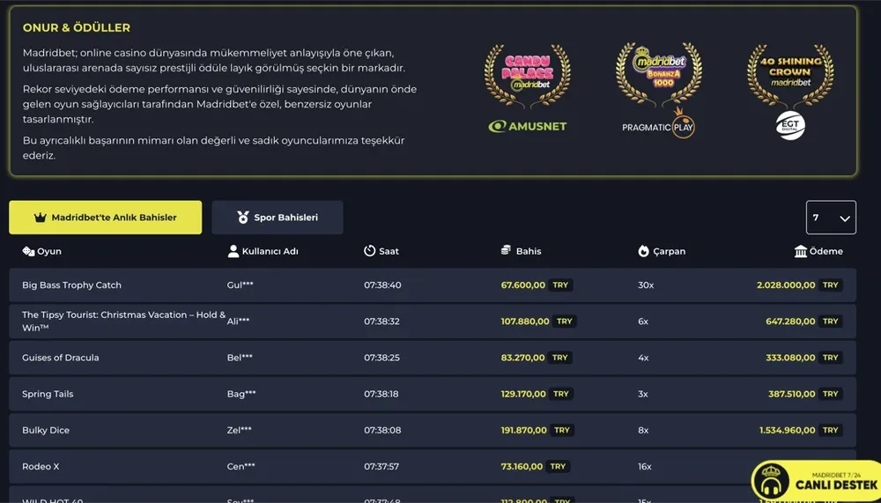This screenshot has width=881, height=503.
Task: Click the Ödeme column header
Action: click(x=818, y=251)
